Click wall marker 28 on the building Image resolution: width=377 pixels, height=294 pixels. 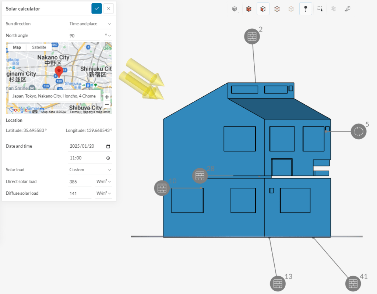click(x=200, y=176)
